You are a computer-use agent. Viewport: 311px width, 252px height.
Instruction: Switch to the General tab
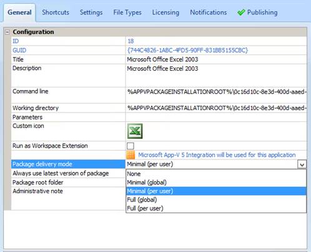click(19, 13)
